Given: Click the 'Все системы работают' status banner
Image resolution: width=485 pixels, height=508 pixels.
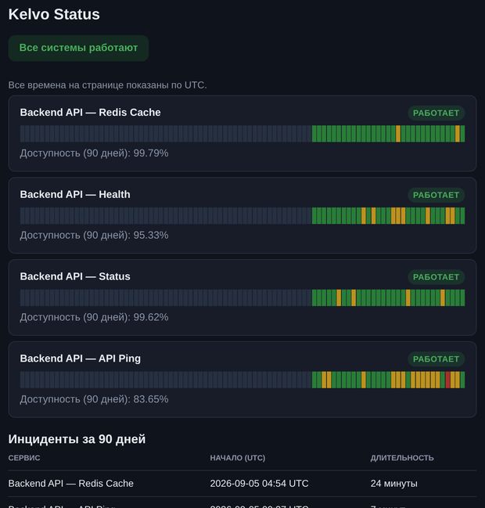Looking at the screenshot, I should pos(78,48).
